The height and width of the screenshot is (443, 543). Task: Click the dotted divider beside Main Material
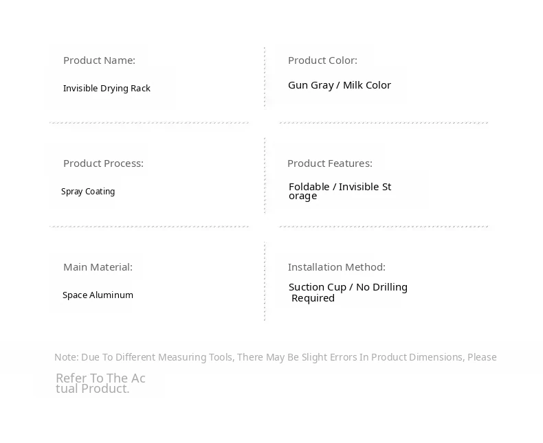click(x=265, y=282)
